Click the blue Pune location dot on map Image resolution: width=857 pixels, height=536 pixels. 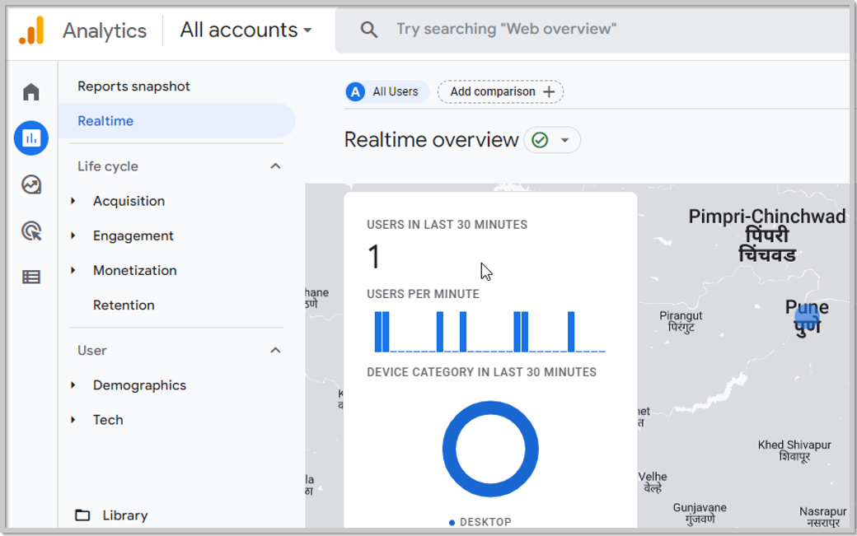808,317
